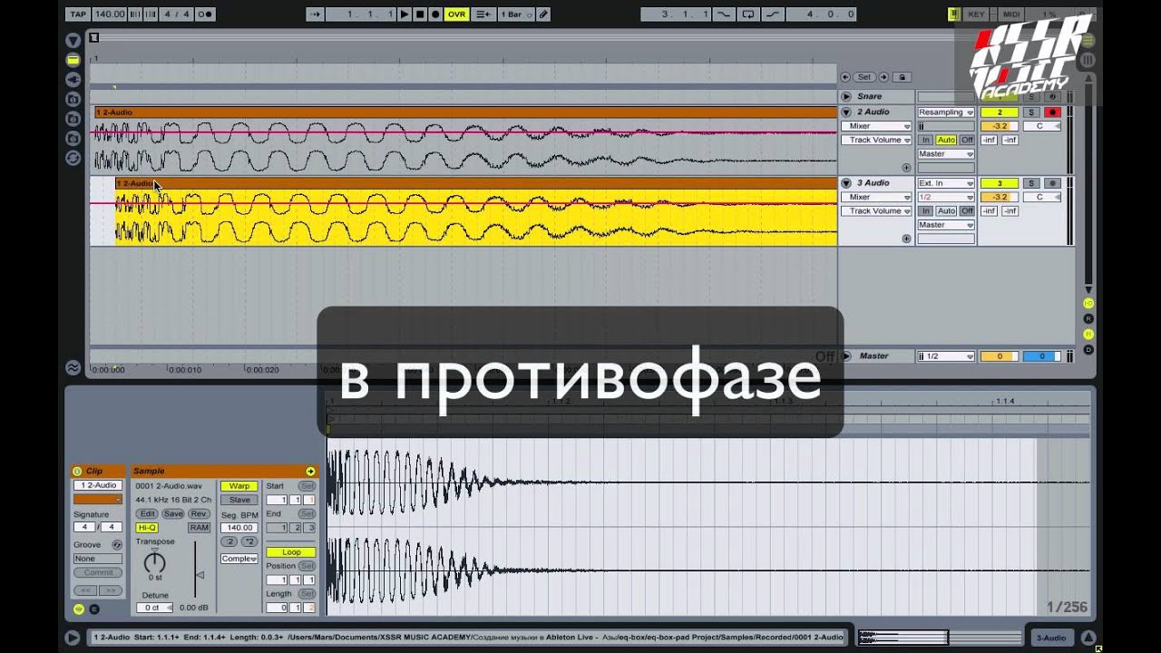
Task: Adjust 3 Audio pan control C
Action: click(1040, 197)
